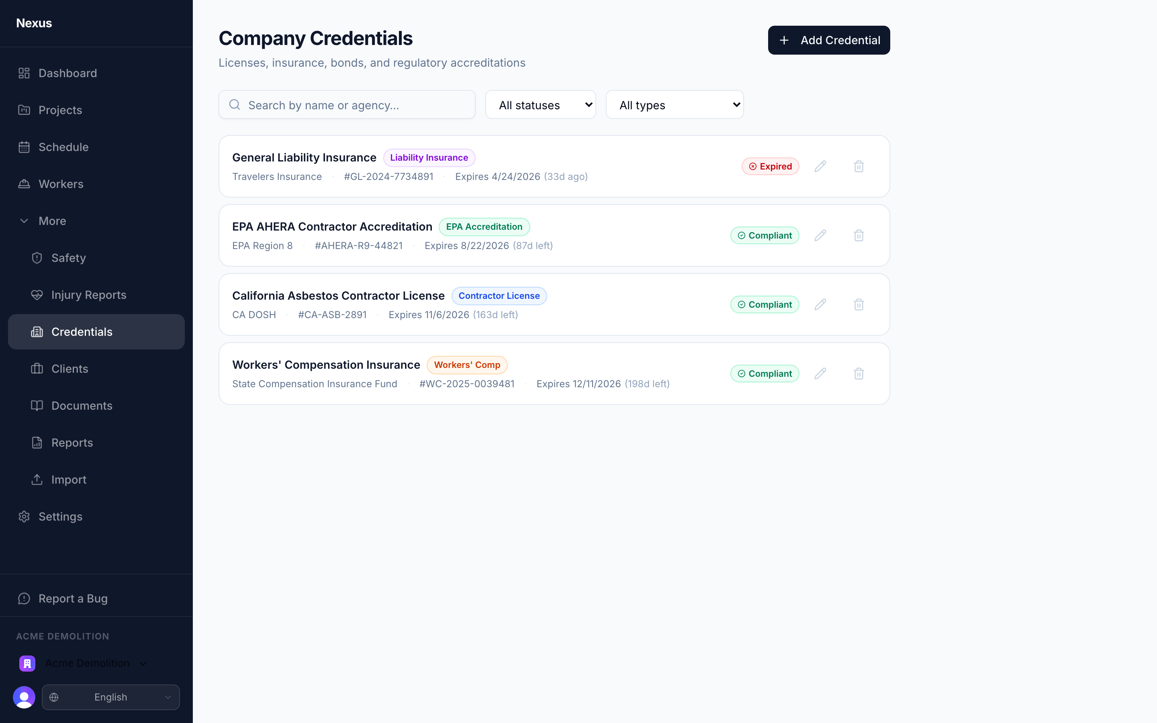The width and height of the screenshot is (1157, 723).
Task: Open the Dashboard grid icon
Action: [24, 73]
